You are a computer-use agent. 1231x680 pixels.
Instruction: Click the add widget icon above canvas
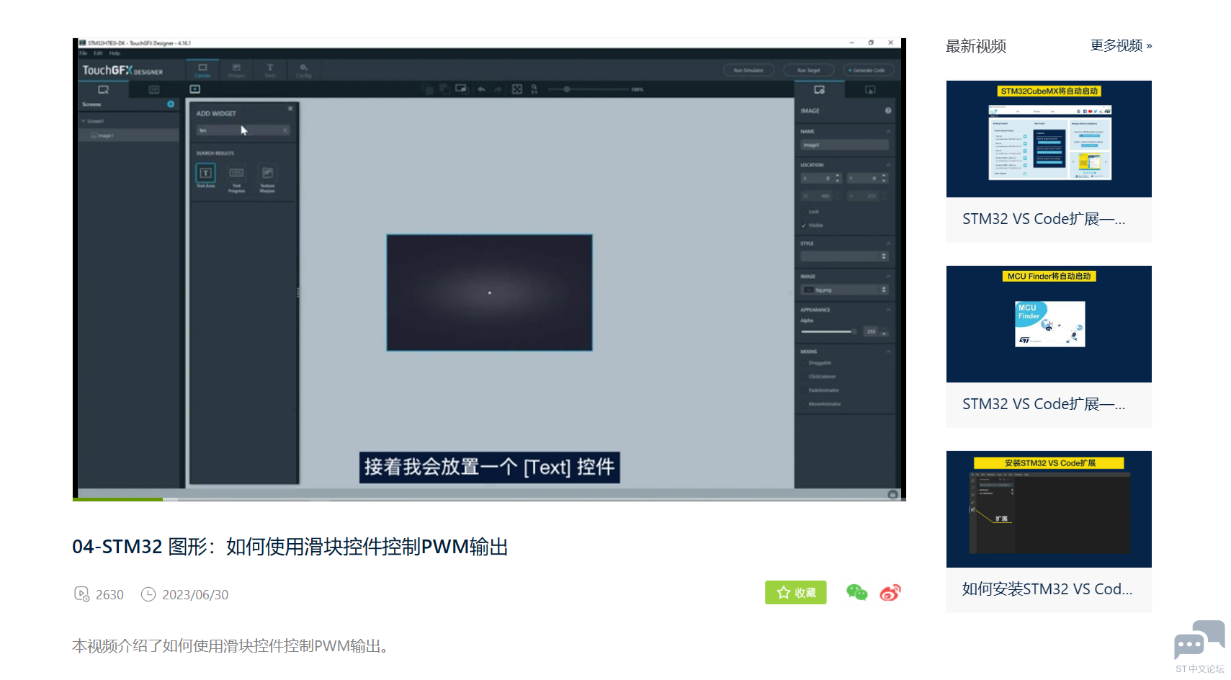(194, 89)
